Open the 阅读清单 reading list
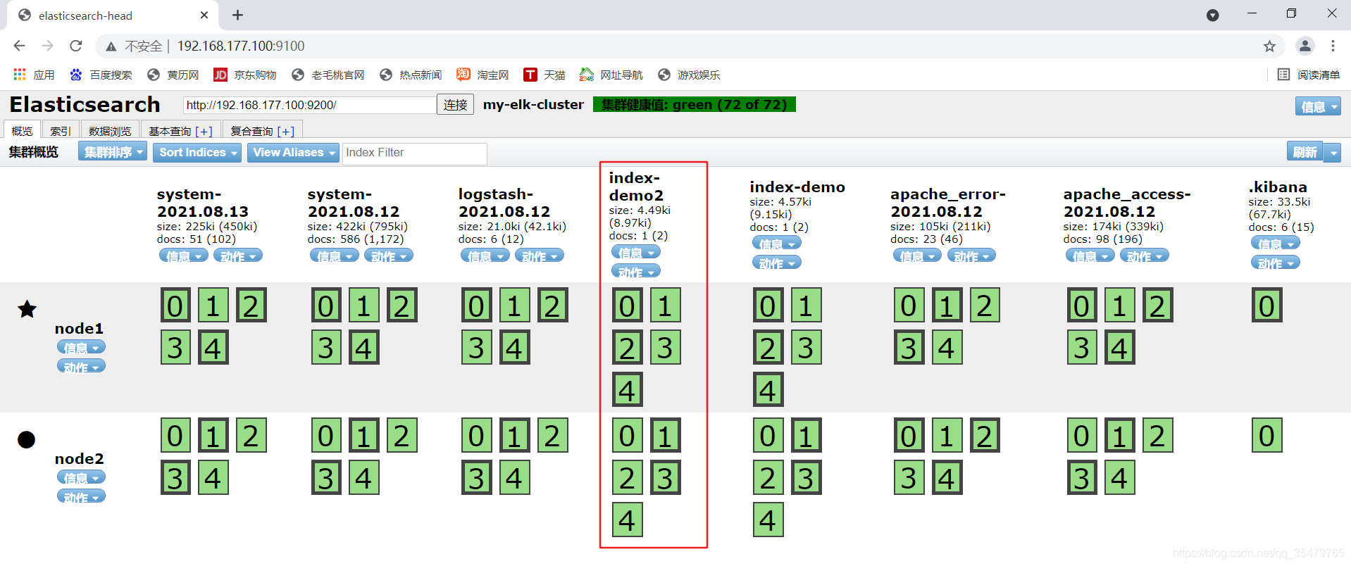Image resolution: width=1351 pixels, height=566 pixels. [x=1309, y=75]
